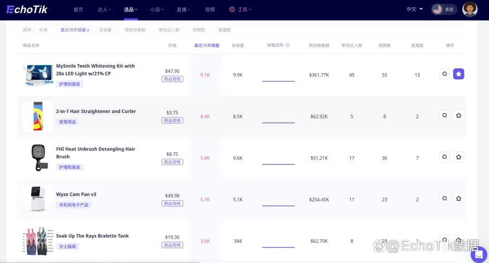The height and width of the screenshot is (263, 489).
Task: Click 最近30天销量 column header
Action: [207, 46]
